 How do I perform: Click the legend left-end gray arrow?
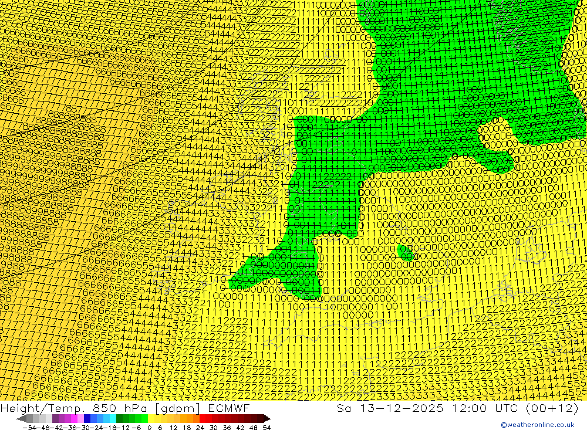coord(21,419)
